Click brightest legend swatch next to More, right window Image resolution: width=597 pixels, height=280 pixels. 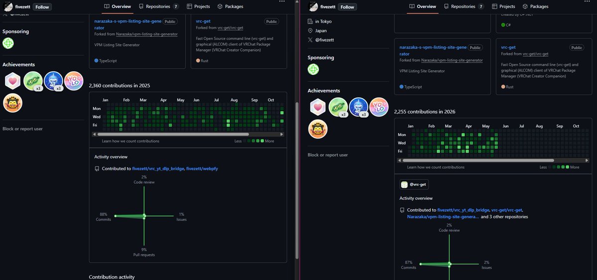[567, 167]
